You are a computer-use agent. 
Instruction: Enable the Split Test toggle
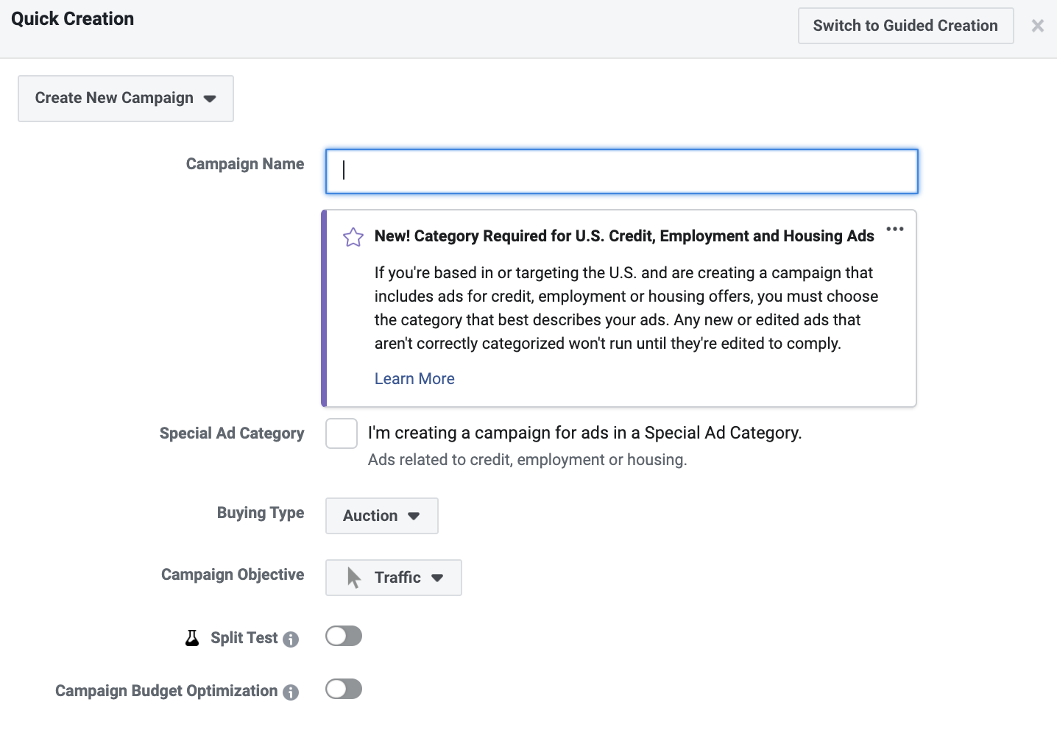coord(344,636)
